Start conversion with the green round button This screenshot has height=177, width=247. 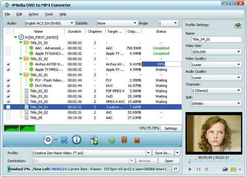(112, 140)
